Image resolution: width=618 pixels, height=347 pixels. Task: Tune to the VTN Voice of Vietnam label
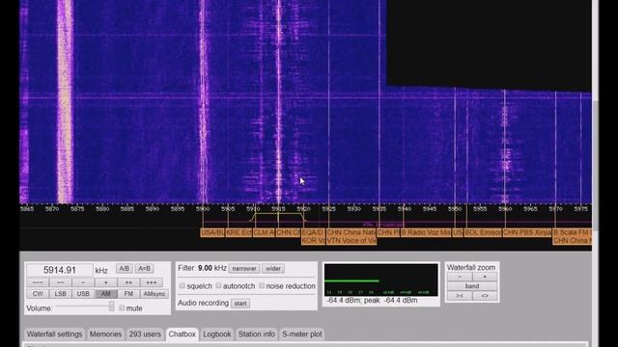(351, 240)
